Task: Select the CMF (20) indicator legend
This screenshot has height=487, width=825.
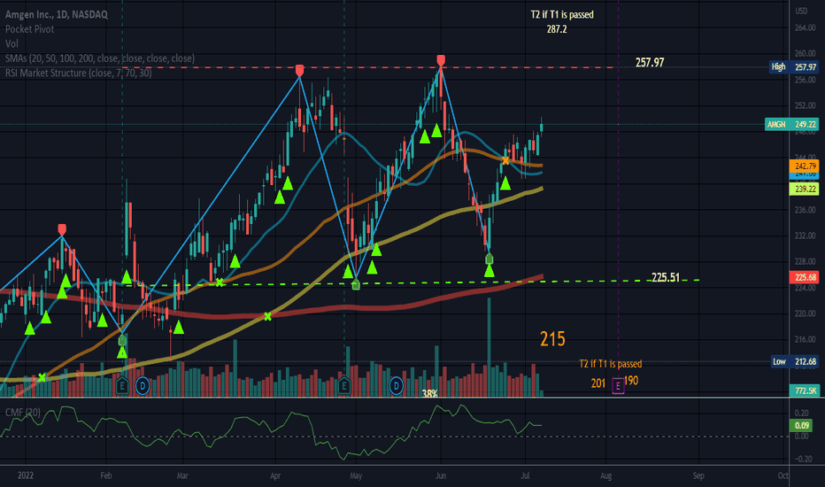Action: point(23,413)
